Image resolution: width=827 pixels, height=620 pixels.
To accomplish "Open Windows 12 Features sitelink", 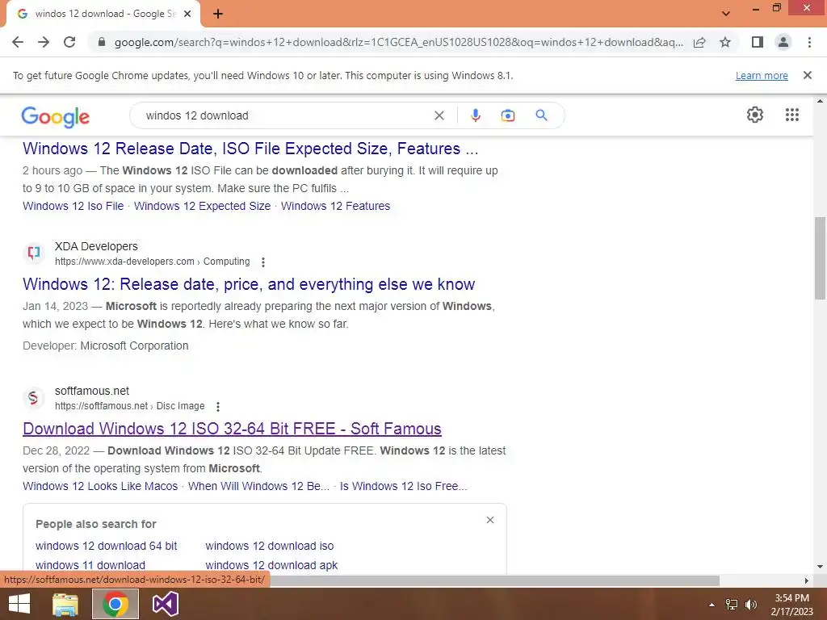I will (x=335, y=206).
